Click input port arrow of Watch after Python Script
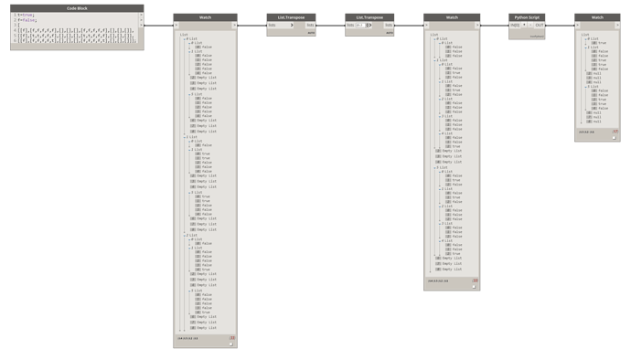 coord(577,26)
